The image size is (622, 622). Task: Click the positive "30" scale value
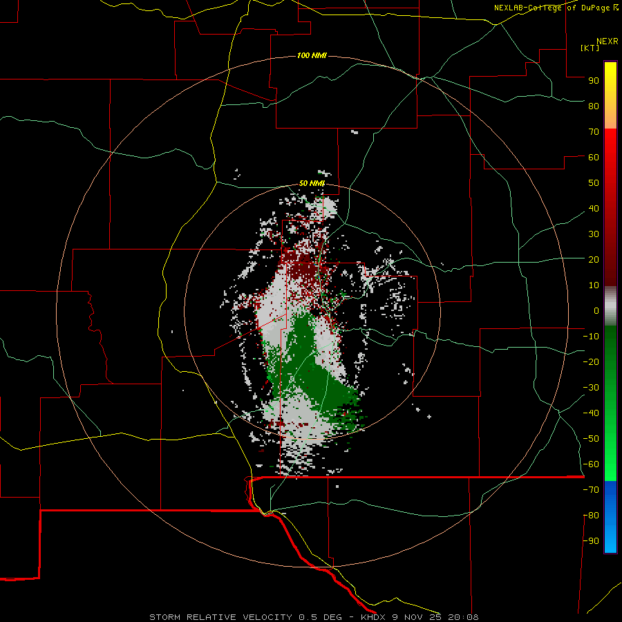594,234
